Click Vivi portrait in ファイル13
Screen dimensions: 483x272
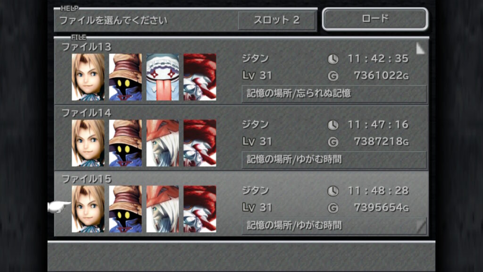(125, 77)
